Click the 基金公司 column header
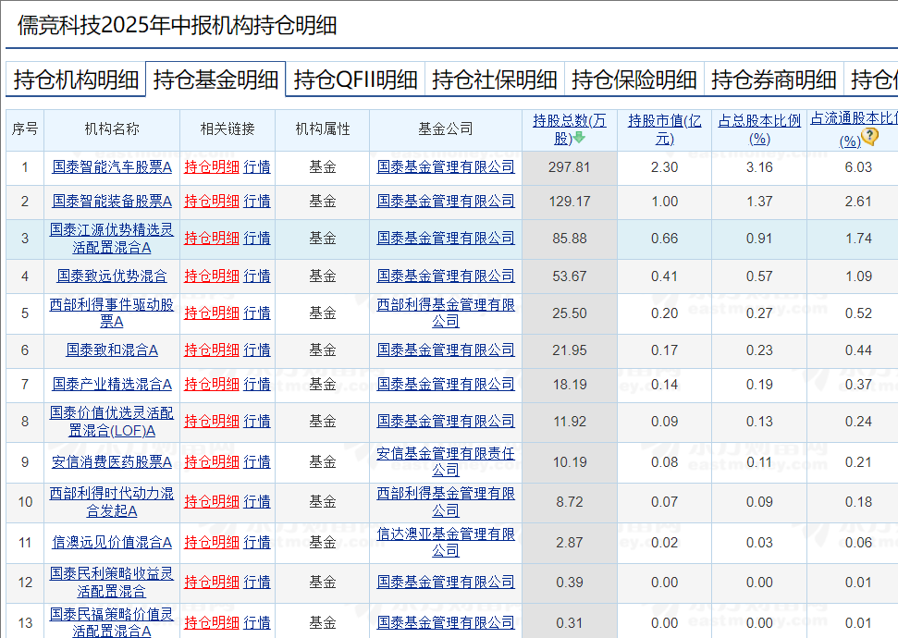 tap(446, 129)
